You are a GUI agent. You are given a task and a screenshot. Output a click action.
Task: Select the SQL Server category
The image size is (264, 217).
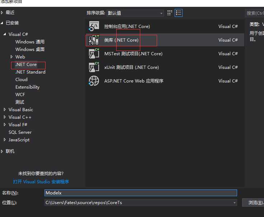pos(20,132)
